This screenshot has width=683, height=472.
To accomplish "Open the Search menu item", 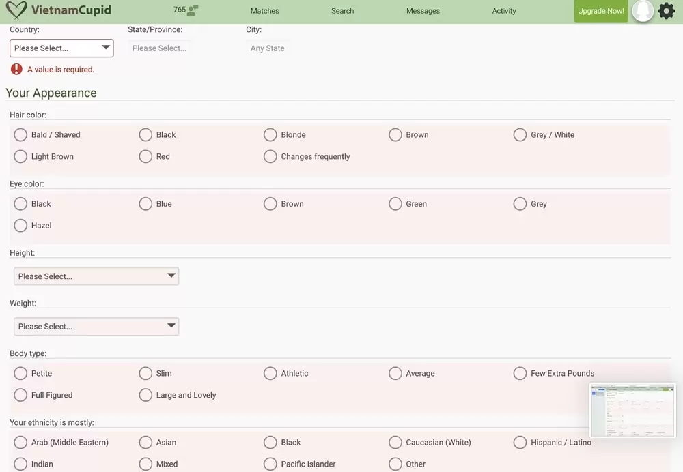I will pos(342,11).
